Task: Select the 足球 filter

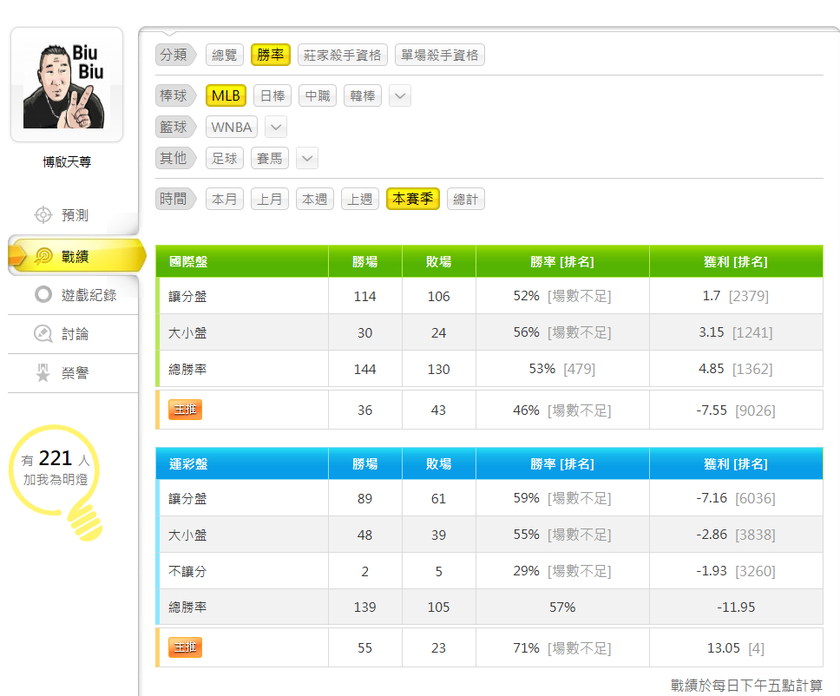Action: tap(225, 158)
